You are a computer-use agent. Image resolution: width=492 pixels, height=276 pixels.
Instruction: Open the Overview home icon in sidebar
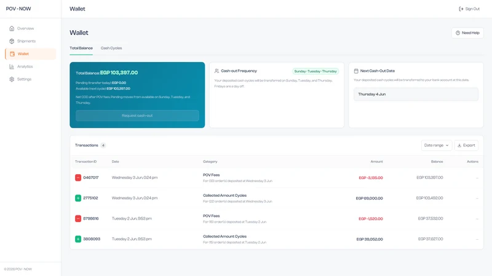(12, 28)
